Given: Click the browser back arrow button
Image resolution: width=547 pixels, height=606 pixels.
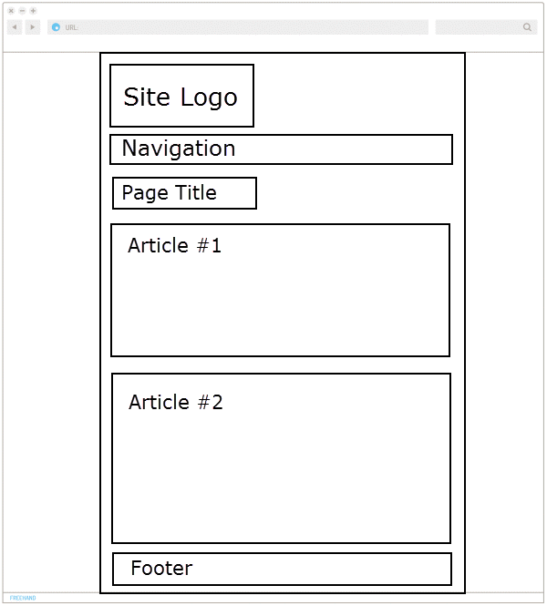Looking at the screenshot, I should [15, 27].
